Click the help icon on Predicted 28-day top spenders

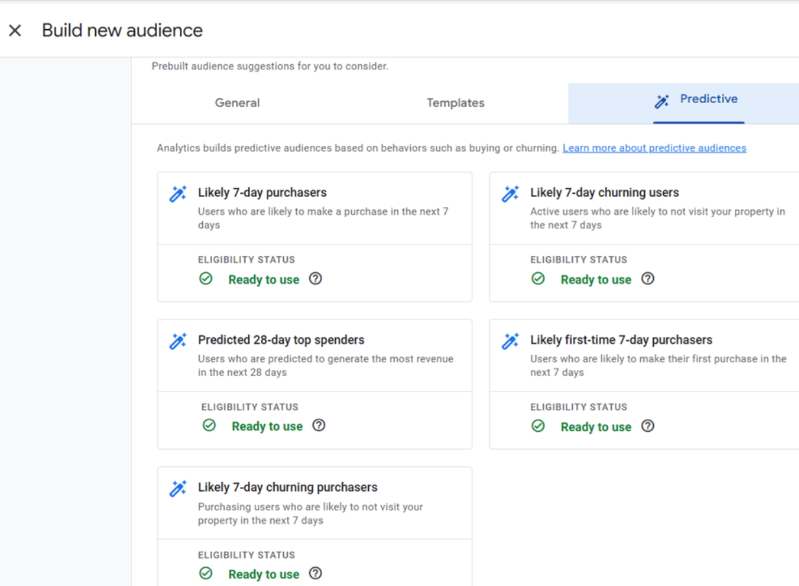pos(319,425)
